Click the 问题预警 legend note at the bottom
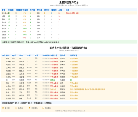 click(x=70, y=111)
